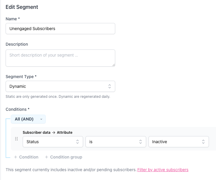The image size is (216, 180).
Task: Switch the All (AND) condition logic
Action: [26, 119]
